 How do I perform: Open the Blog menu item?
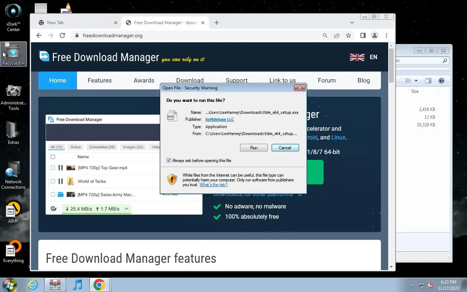[x=363, y=80]
